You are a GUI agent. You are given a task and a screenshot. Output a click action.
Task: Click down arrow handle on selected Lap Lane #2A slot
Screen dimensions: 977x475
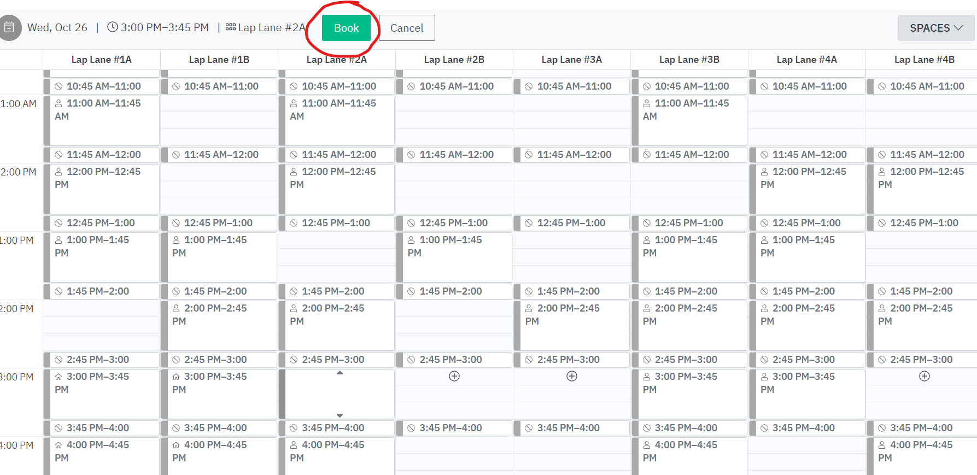tap(340, 415)
